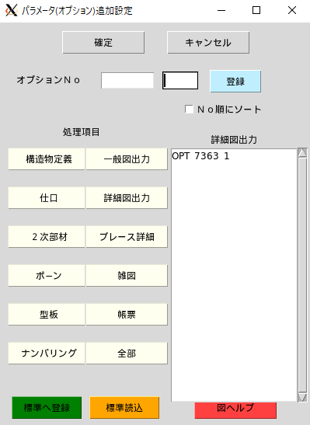This screenshot has height=425, width=310.
Task: Click the blue 登録 register button
Action: (235, 82)
